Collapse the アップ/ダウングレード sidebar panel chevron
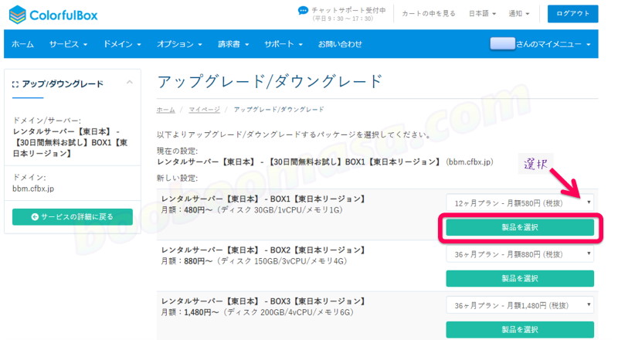Image resolution: width=618 pixels, height=340 pixels. tap(130, 82)
